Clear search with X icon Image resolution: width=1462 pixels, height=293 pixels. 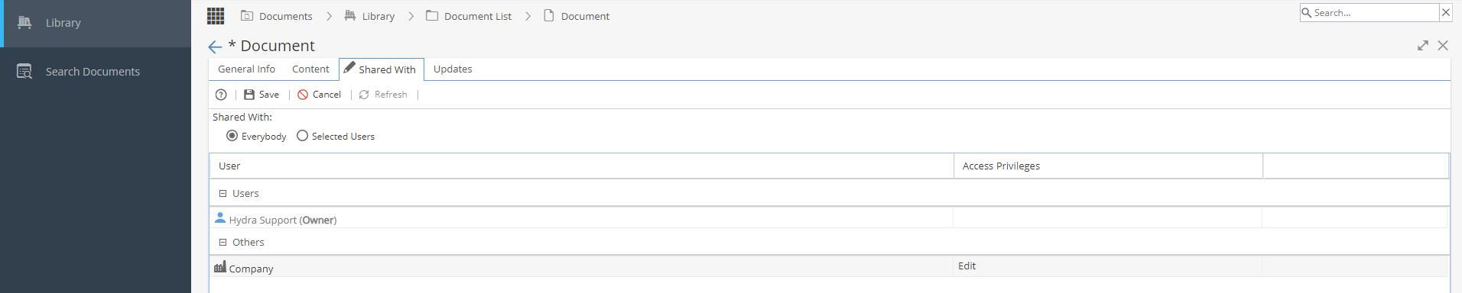coord(1445,12)
